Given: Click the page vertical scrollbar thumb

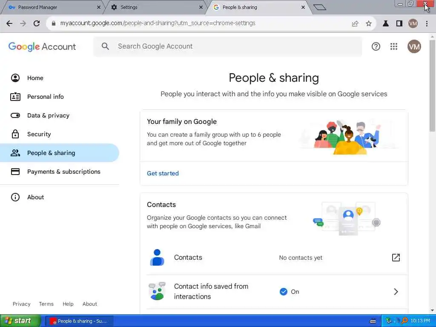Looking at the screenshot, I should [432, 86].
